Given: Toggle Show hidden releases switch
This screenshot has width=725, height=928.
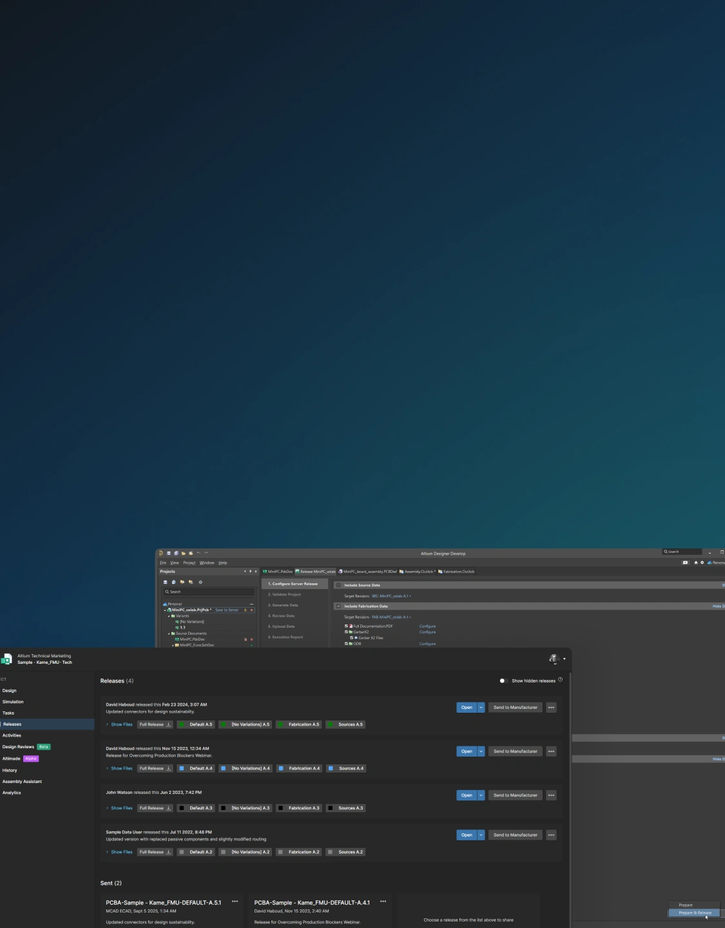Looking at the screenshot, I should point(503,681).
